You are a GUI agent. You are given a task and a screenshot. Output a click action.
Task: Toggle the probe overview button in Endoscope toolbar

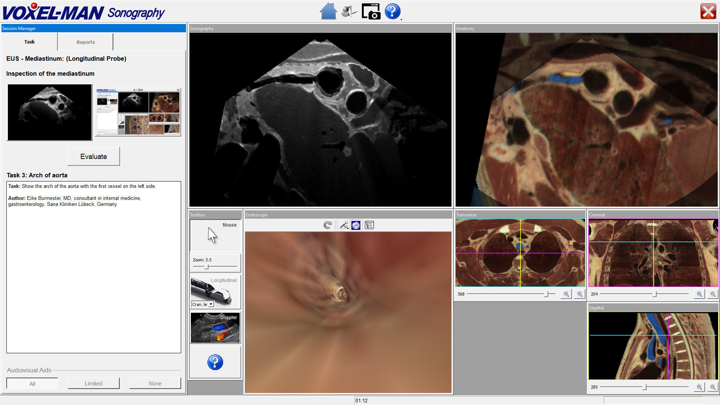[x=356, y=225]
